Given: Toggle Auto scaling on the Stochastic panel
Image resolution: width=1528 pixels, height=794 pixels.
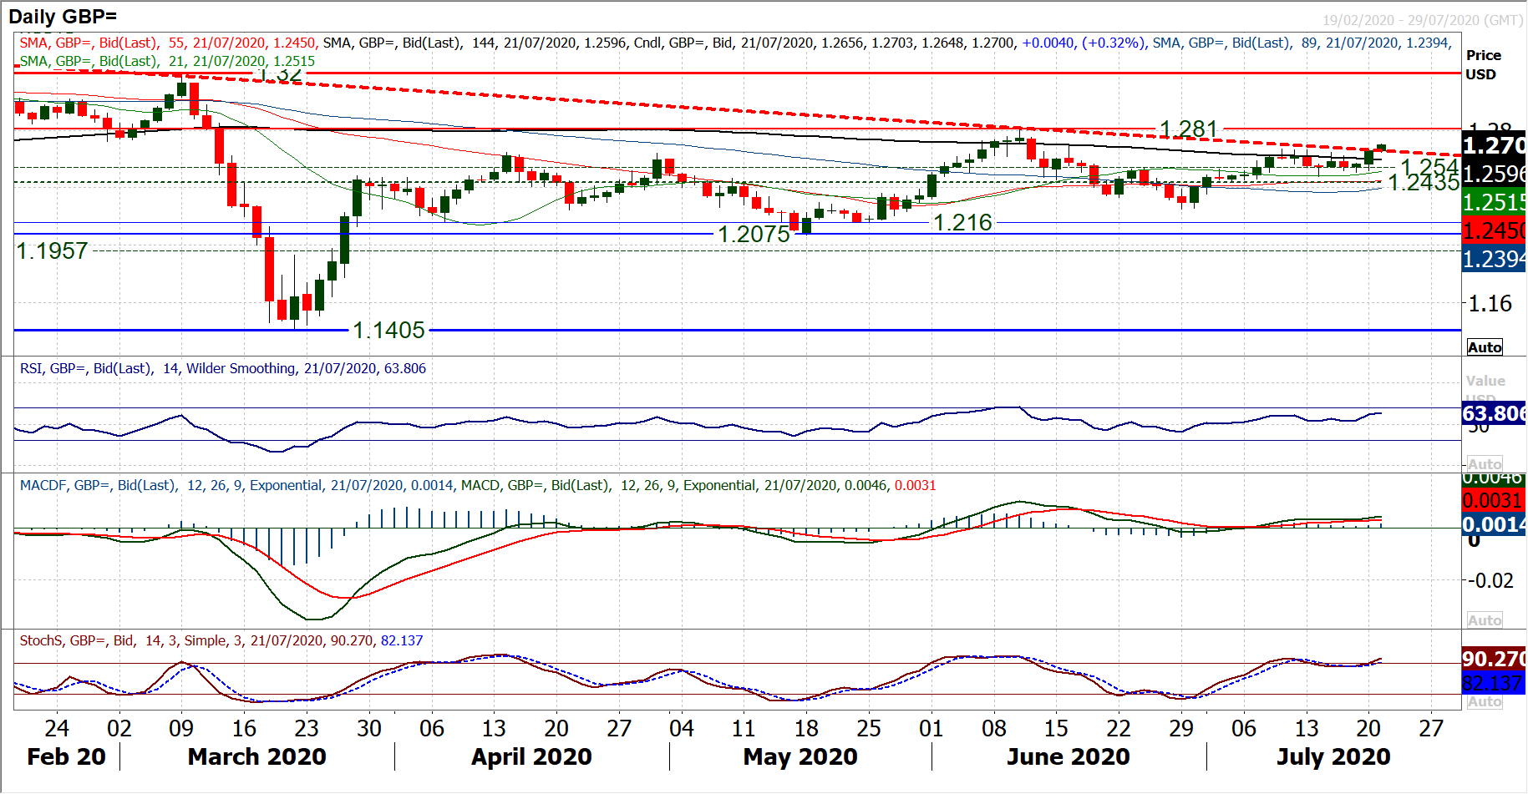Looking at the screenshot, I should (1484, 702).
